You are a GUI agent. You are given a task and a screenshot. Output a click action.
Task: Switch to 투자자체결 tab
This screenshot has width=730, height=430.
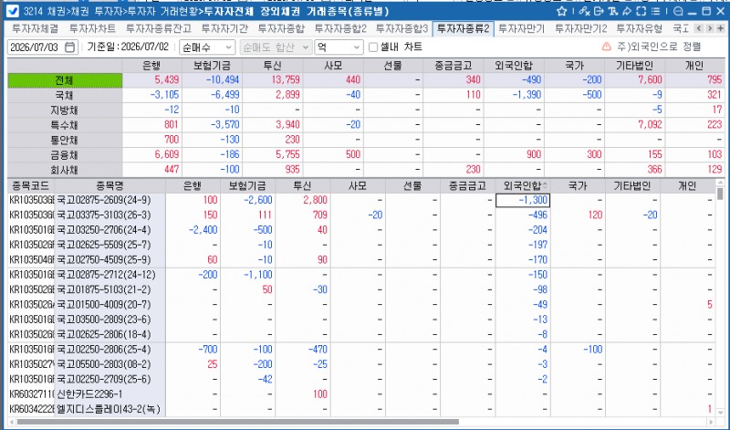(35, 28)
